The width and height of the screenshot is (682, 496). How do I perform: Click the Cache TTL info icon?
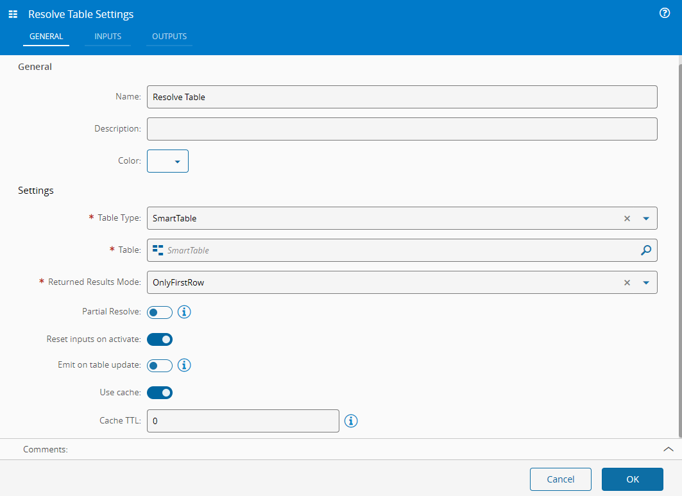(x=351, y=421)
